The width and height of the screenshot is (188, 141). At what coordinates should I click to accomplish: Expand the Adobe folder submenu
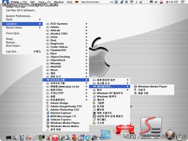click(66, 27)
